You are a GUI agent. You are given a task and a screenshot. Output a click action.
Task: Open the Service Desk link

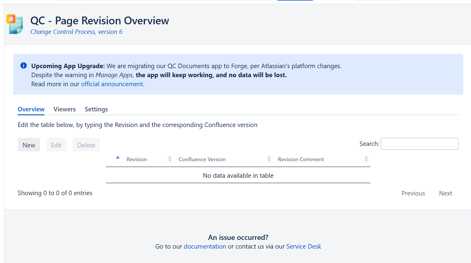[304, 246]
